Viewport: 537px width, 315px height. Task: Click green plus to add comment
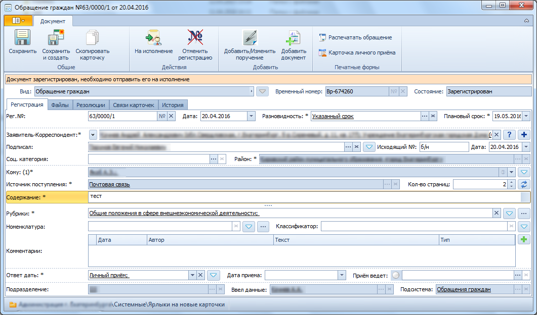pyautogui.click(x=524, y=239)
